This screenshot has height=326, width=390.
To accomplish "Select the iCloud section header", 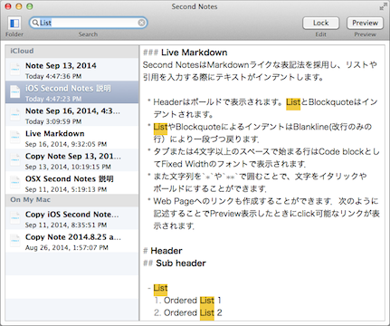I will [71, 51].
